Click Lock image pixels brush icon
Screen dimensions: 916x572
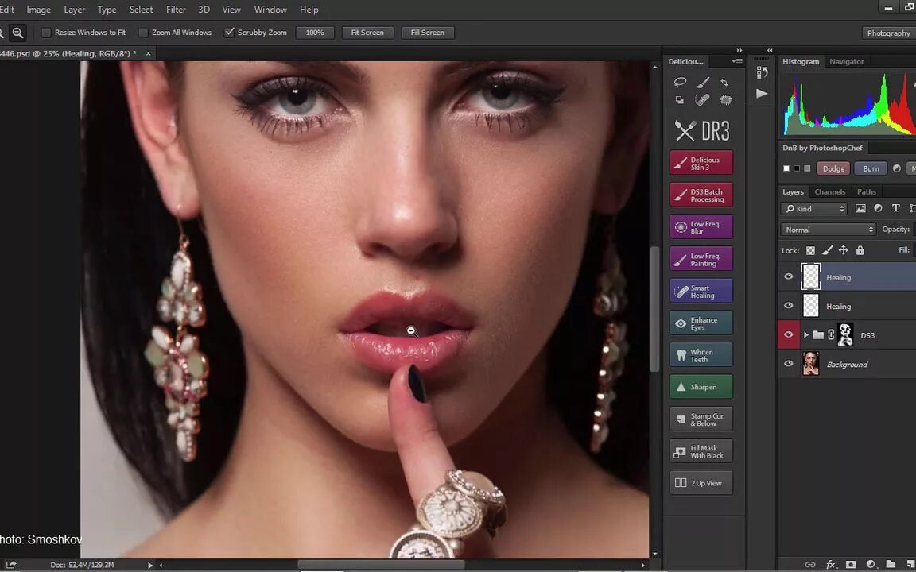tap(827, 250)
